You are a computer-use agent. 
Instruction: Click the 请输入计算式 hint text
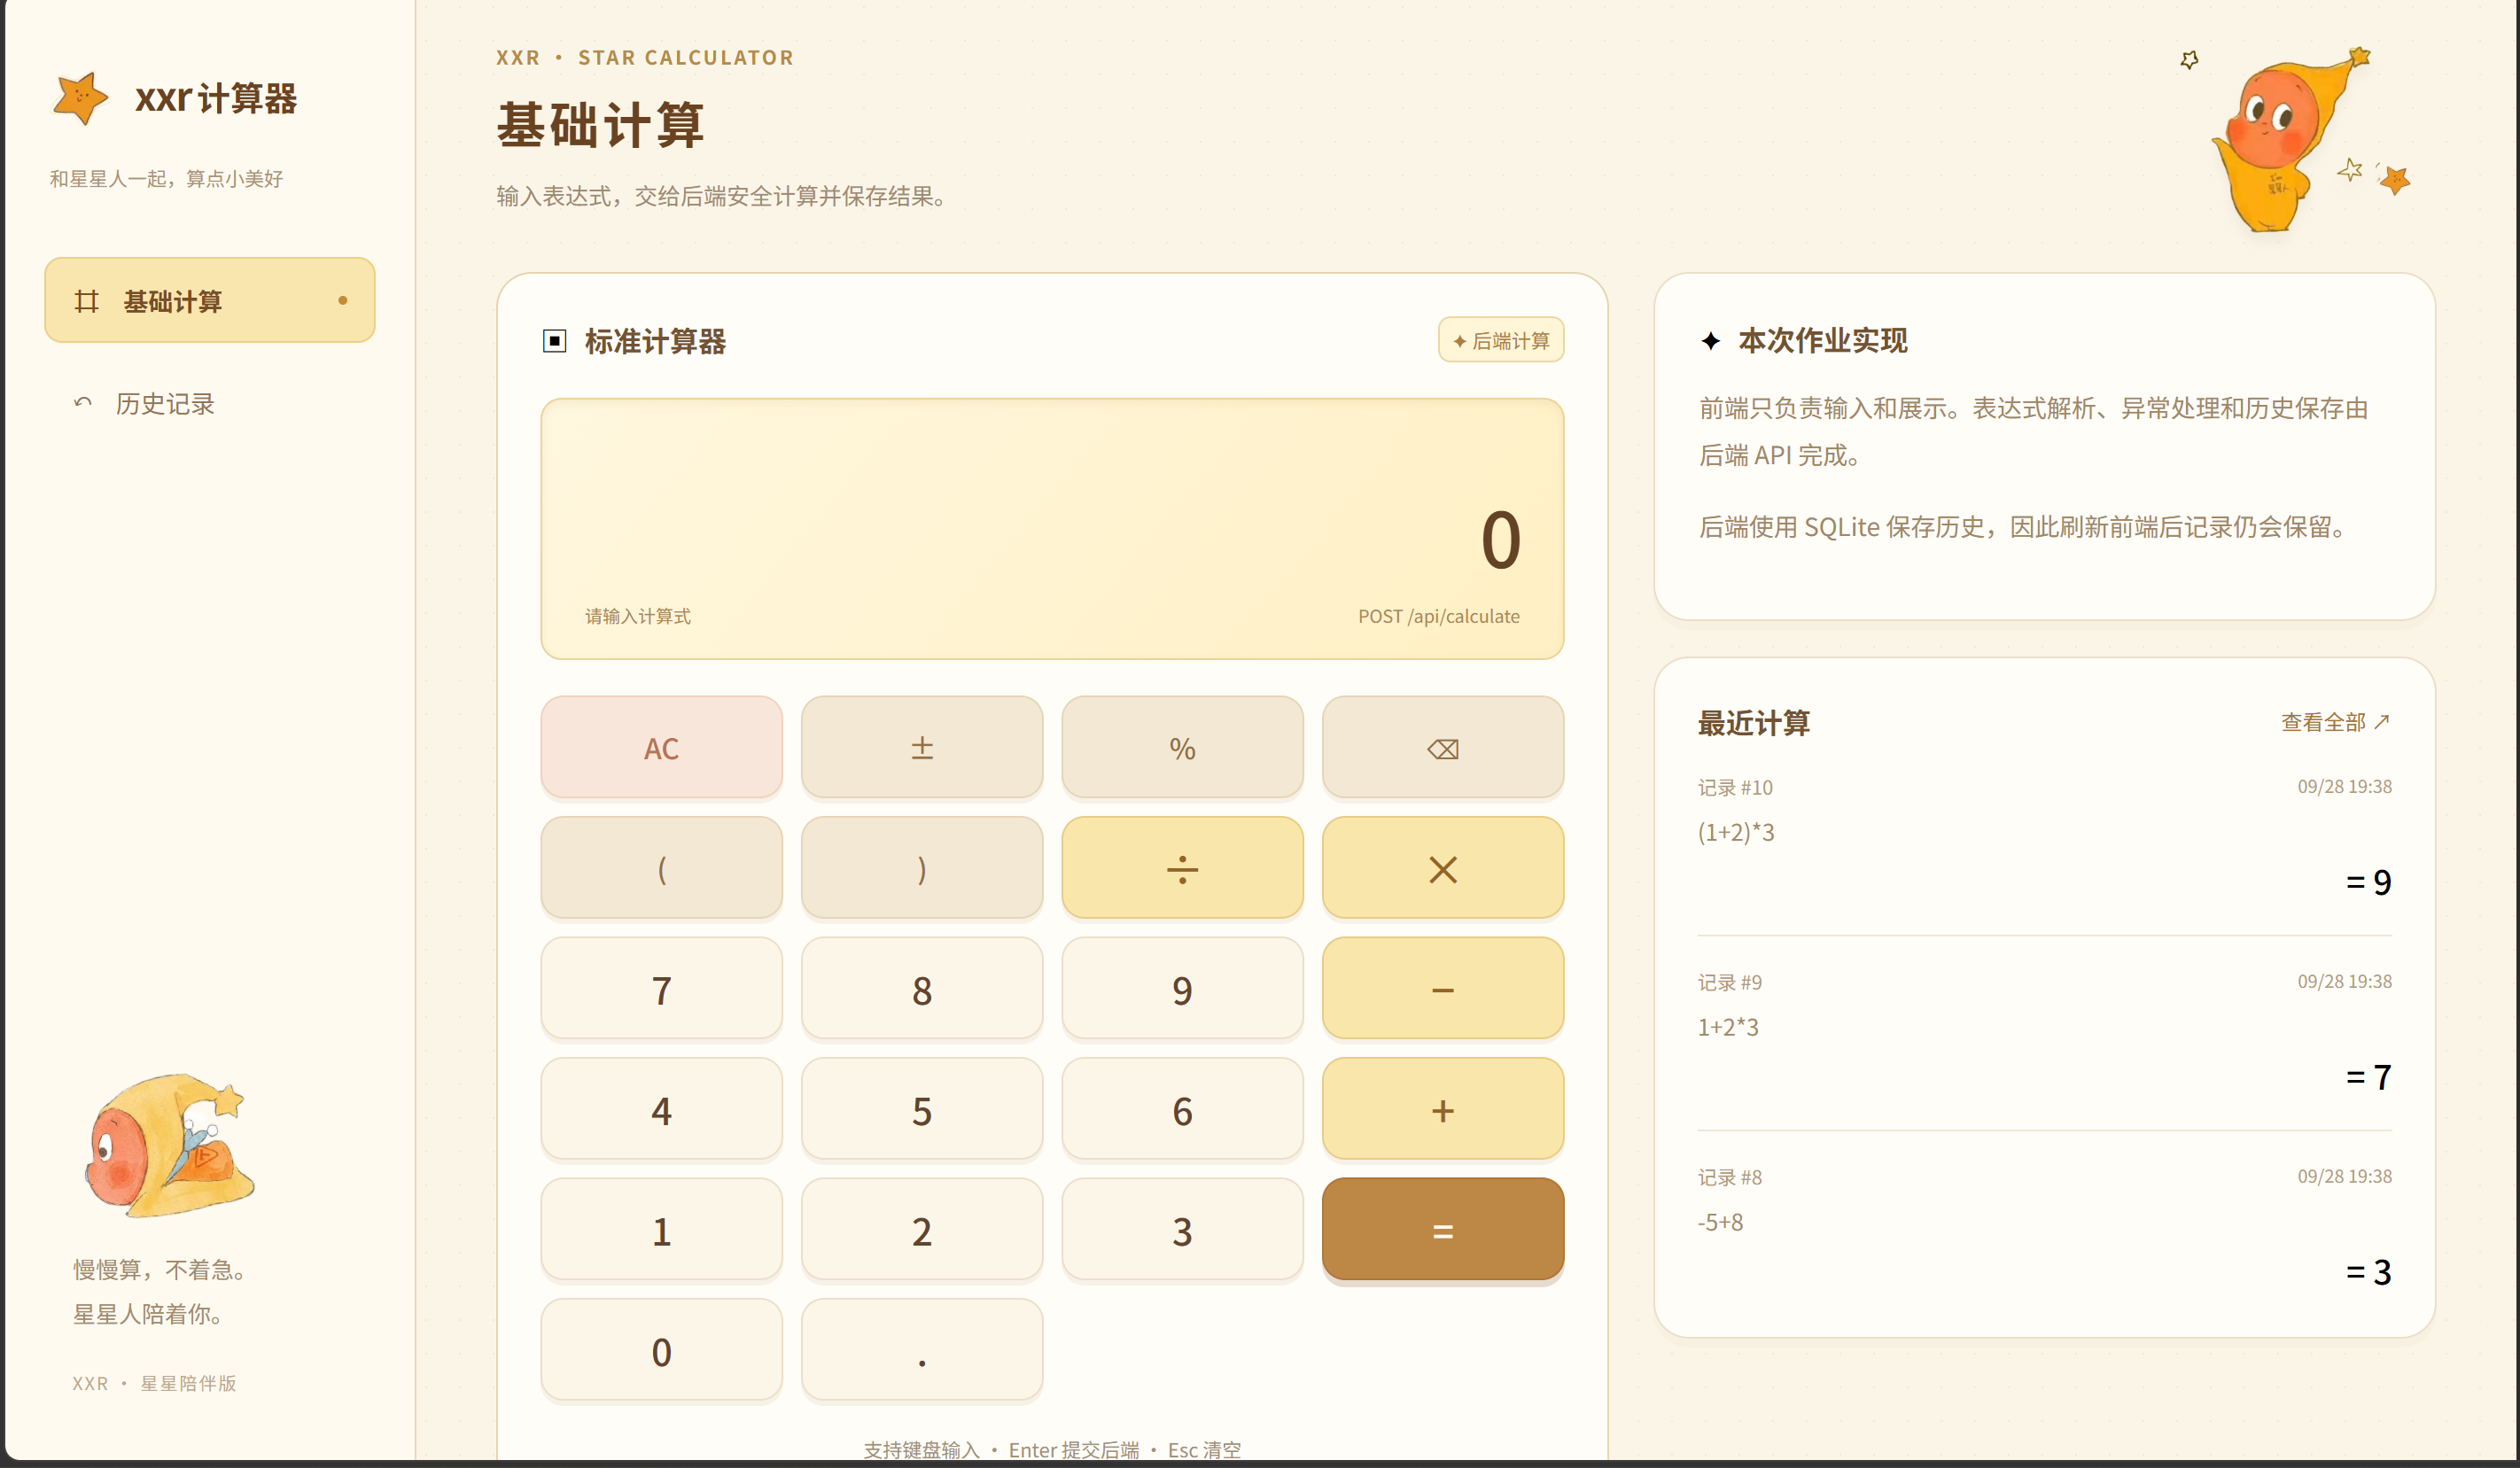[x=638, y=616]
